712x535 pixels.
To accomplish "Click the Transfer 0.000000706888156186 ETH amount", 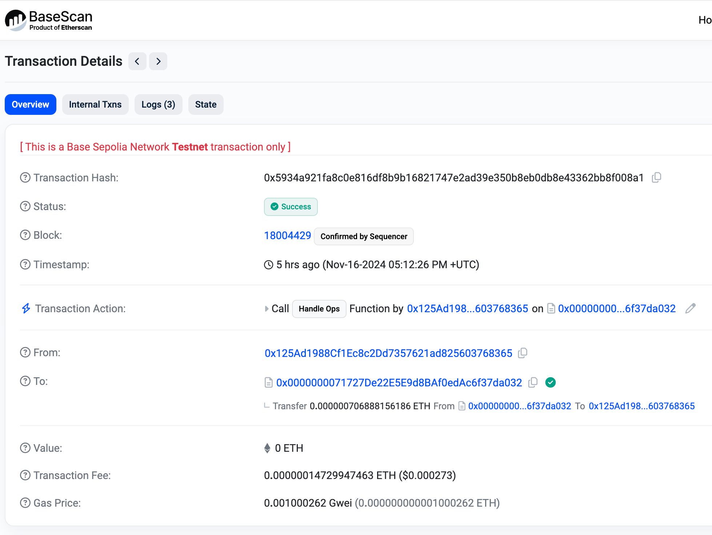I will 370,406.
